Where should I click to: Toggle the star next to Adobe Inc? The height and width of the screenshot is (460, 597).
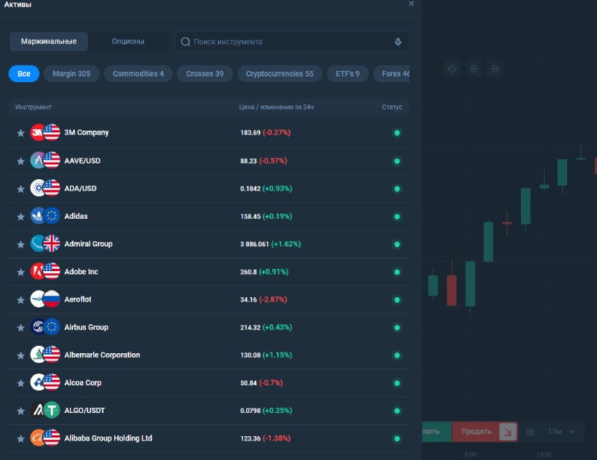click(x=21, y=272)
